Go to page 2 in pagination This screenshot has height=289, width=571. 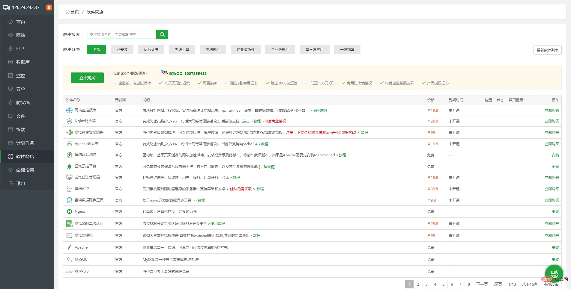(x=418, y=284)
